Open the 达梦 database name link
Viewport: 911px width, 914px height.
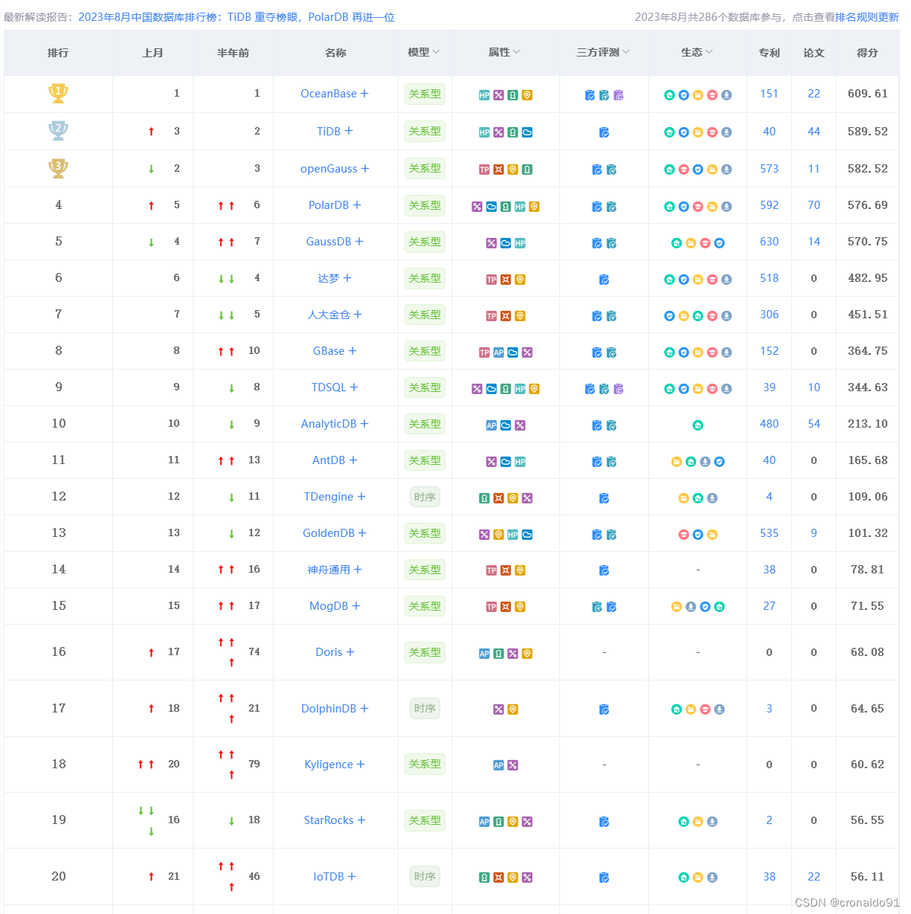[328, 278]
